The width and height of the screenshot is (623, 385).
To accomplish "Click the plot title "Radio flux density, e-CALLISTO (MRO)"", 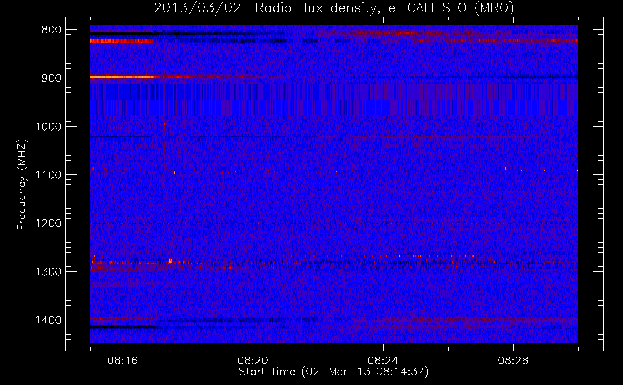I will pyautogui.click(x=385, y=8).
